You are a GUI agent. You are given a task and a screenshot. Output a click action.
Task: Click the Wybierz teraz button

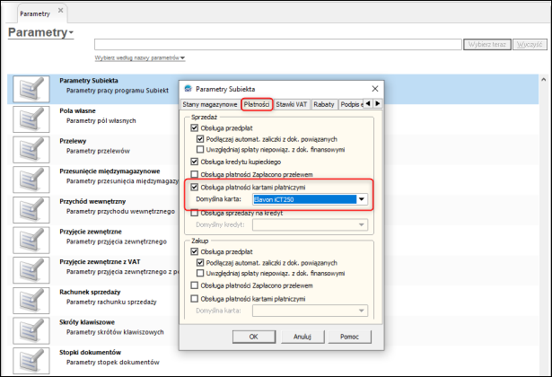[x=487, y=44]
